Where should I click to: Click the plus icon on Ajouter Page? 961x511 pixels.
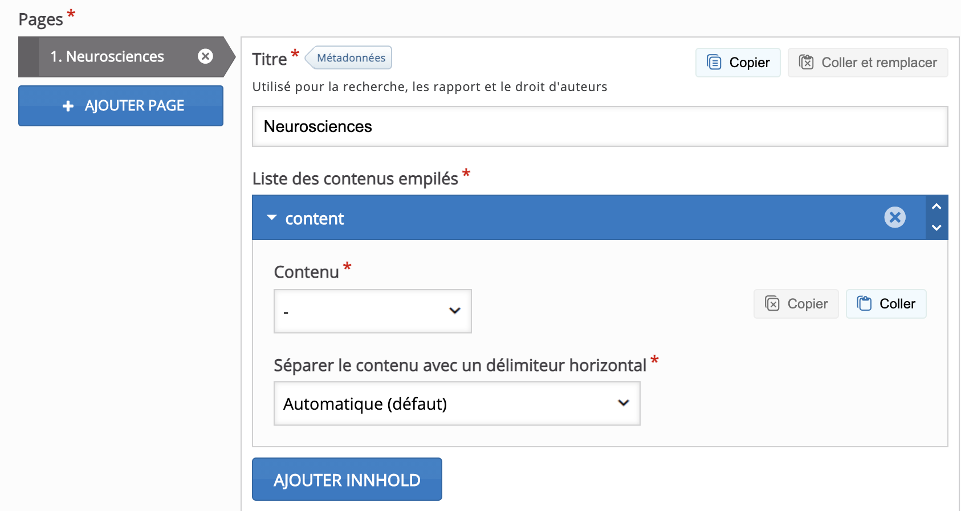coord(68,106)
